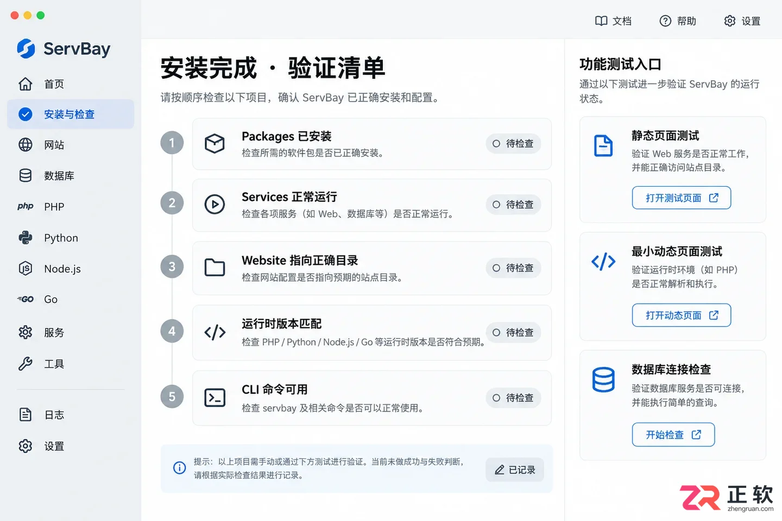The width and height of the screenshot is (782, 521).
Task: Click the 已记录 button
Action: [x=515, y=470]
